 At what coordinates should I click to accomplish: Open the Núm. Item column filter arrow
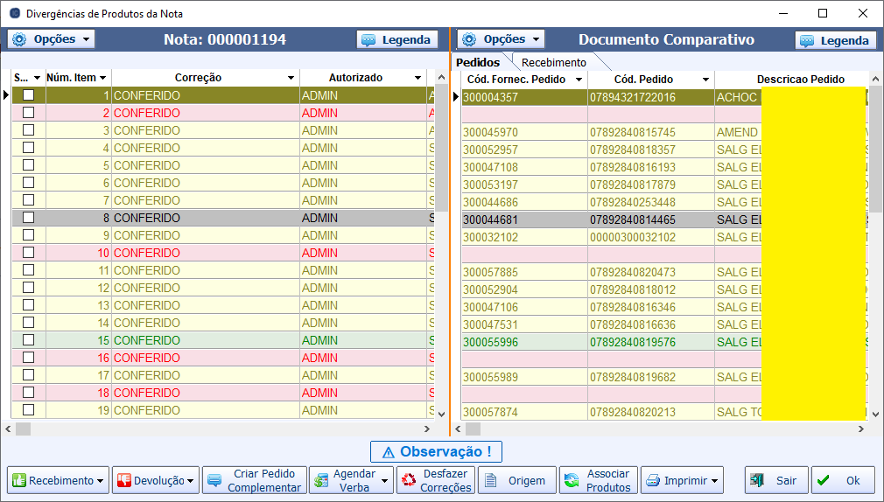pyautogui.click(x=103, y=79)
